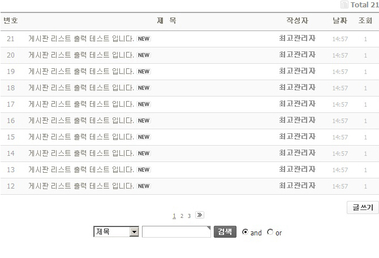This screenshot has width=379, height=258.
Task: Click the search keyword text box
Action: coord(176,232)
